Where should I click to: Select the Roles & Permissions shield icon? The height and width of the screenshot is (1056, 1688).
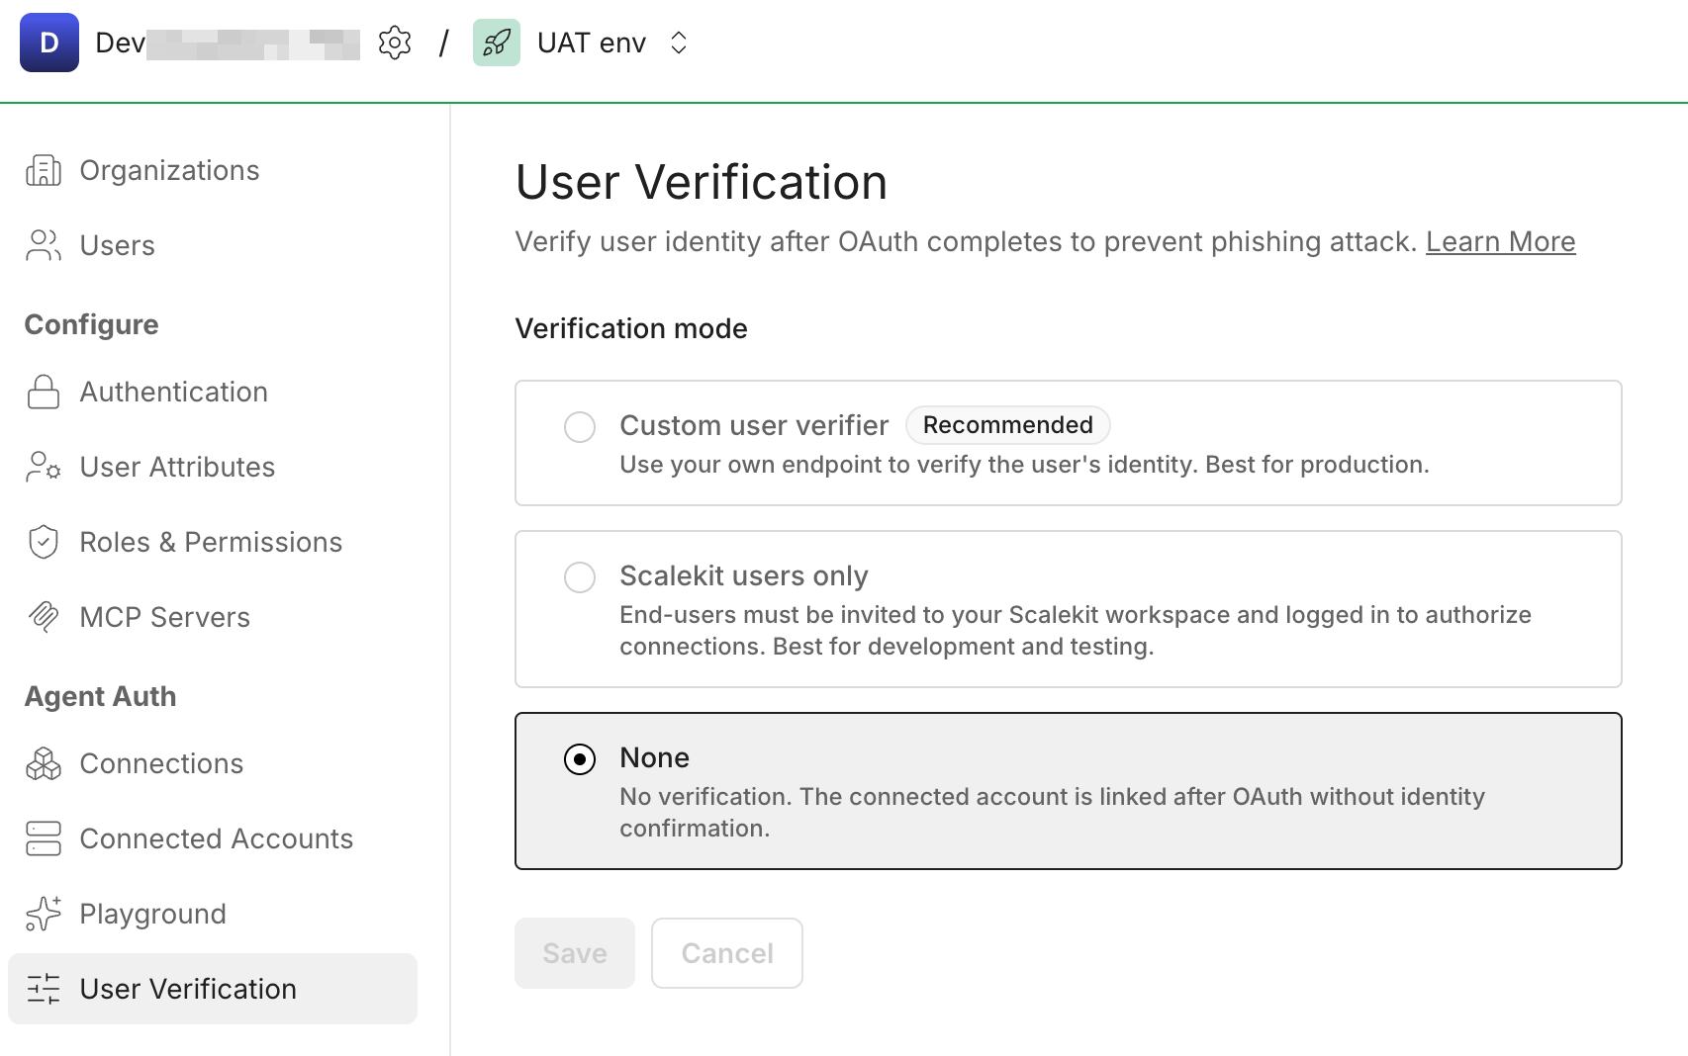click(x=42, y=542)
